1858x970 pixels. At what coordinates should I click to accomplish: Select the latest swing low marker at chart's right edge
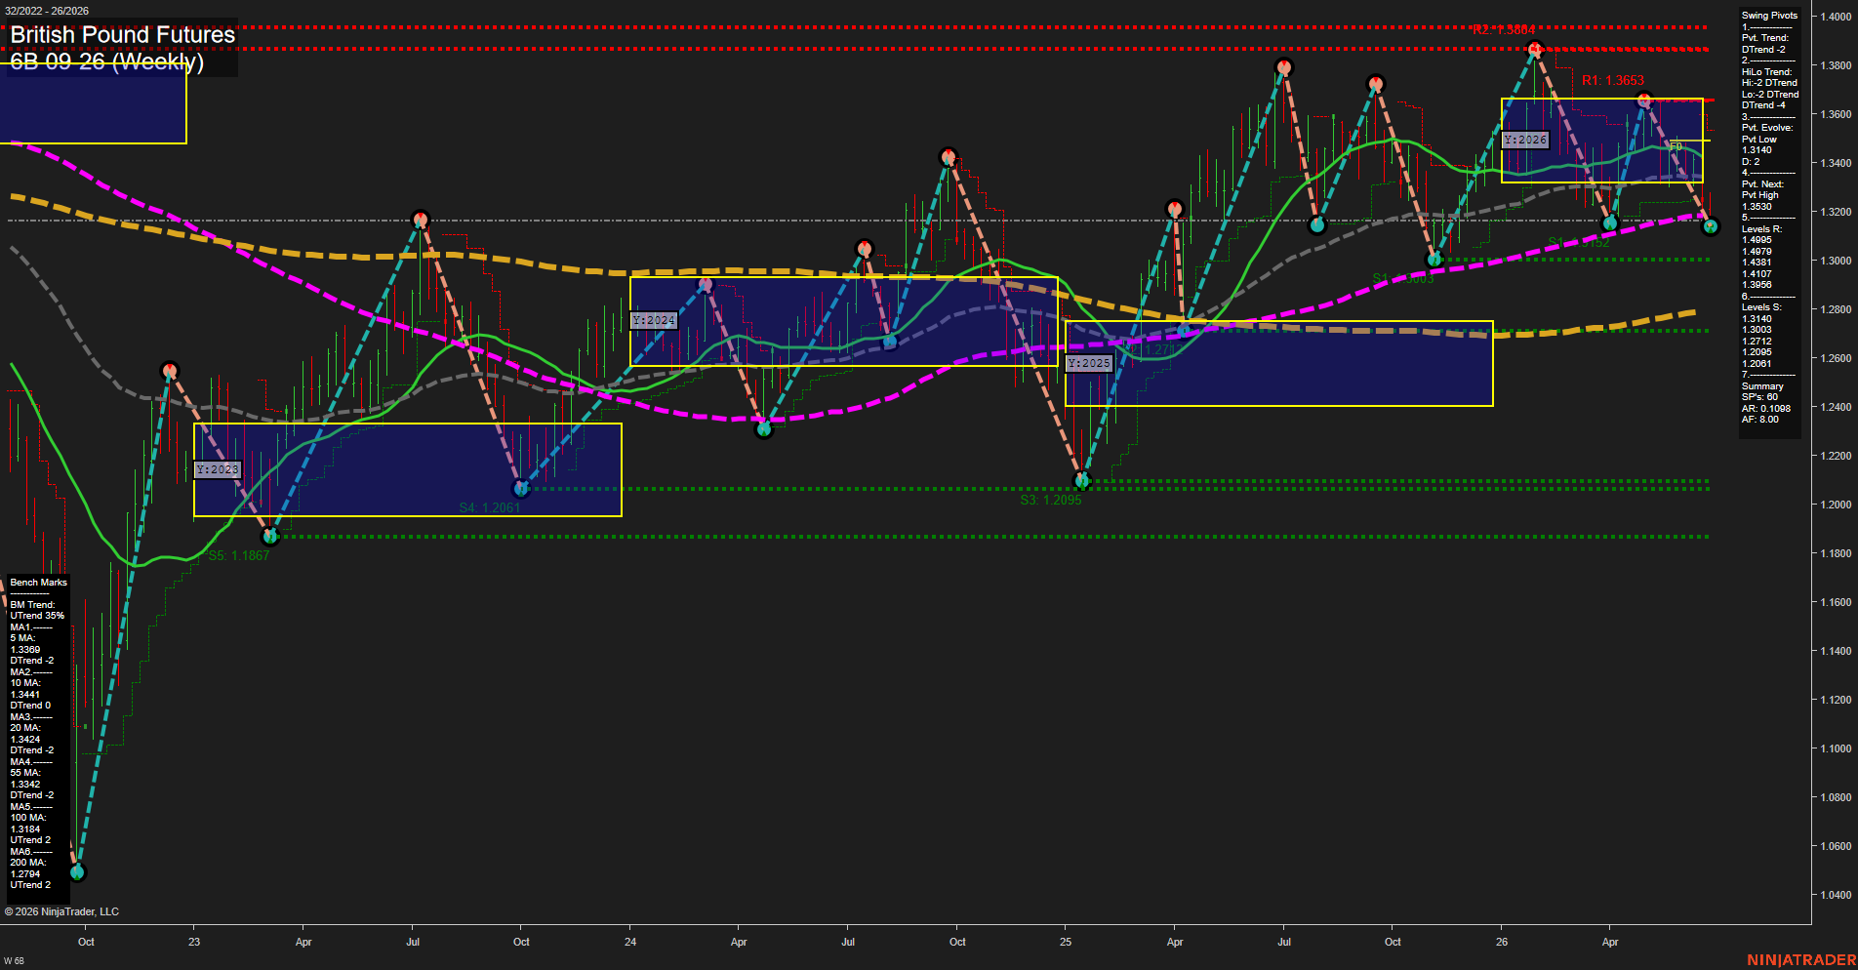pos(1710,226)
